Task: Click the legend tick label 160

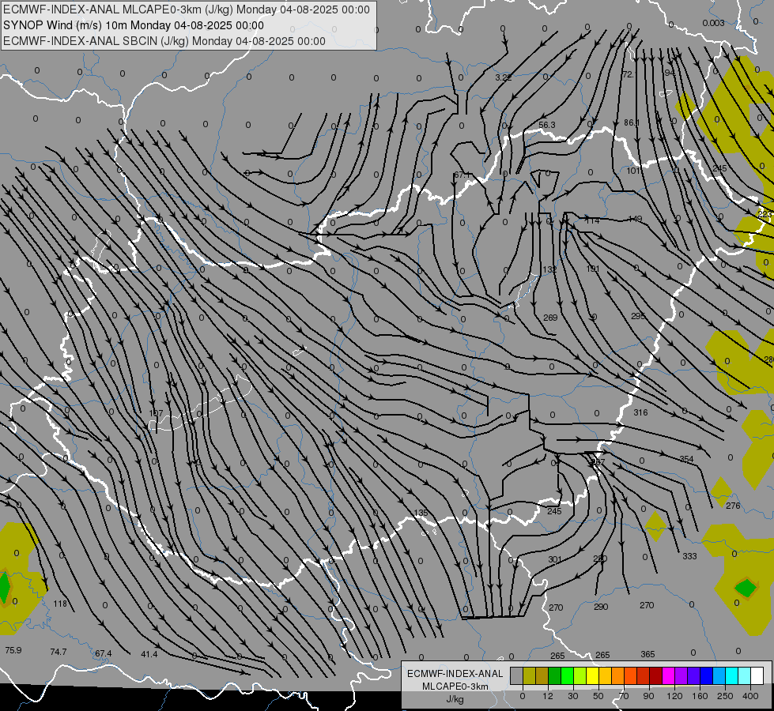Action: 700,696
